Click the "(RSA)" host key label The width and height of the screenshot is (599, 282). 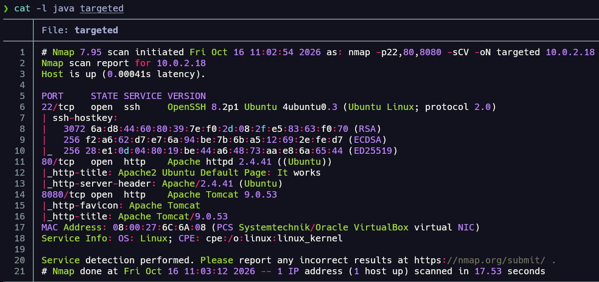pyautogui.click(x=368, y=129)
